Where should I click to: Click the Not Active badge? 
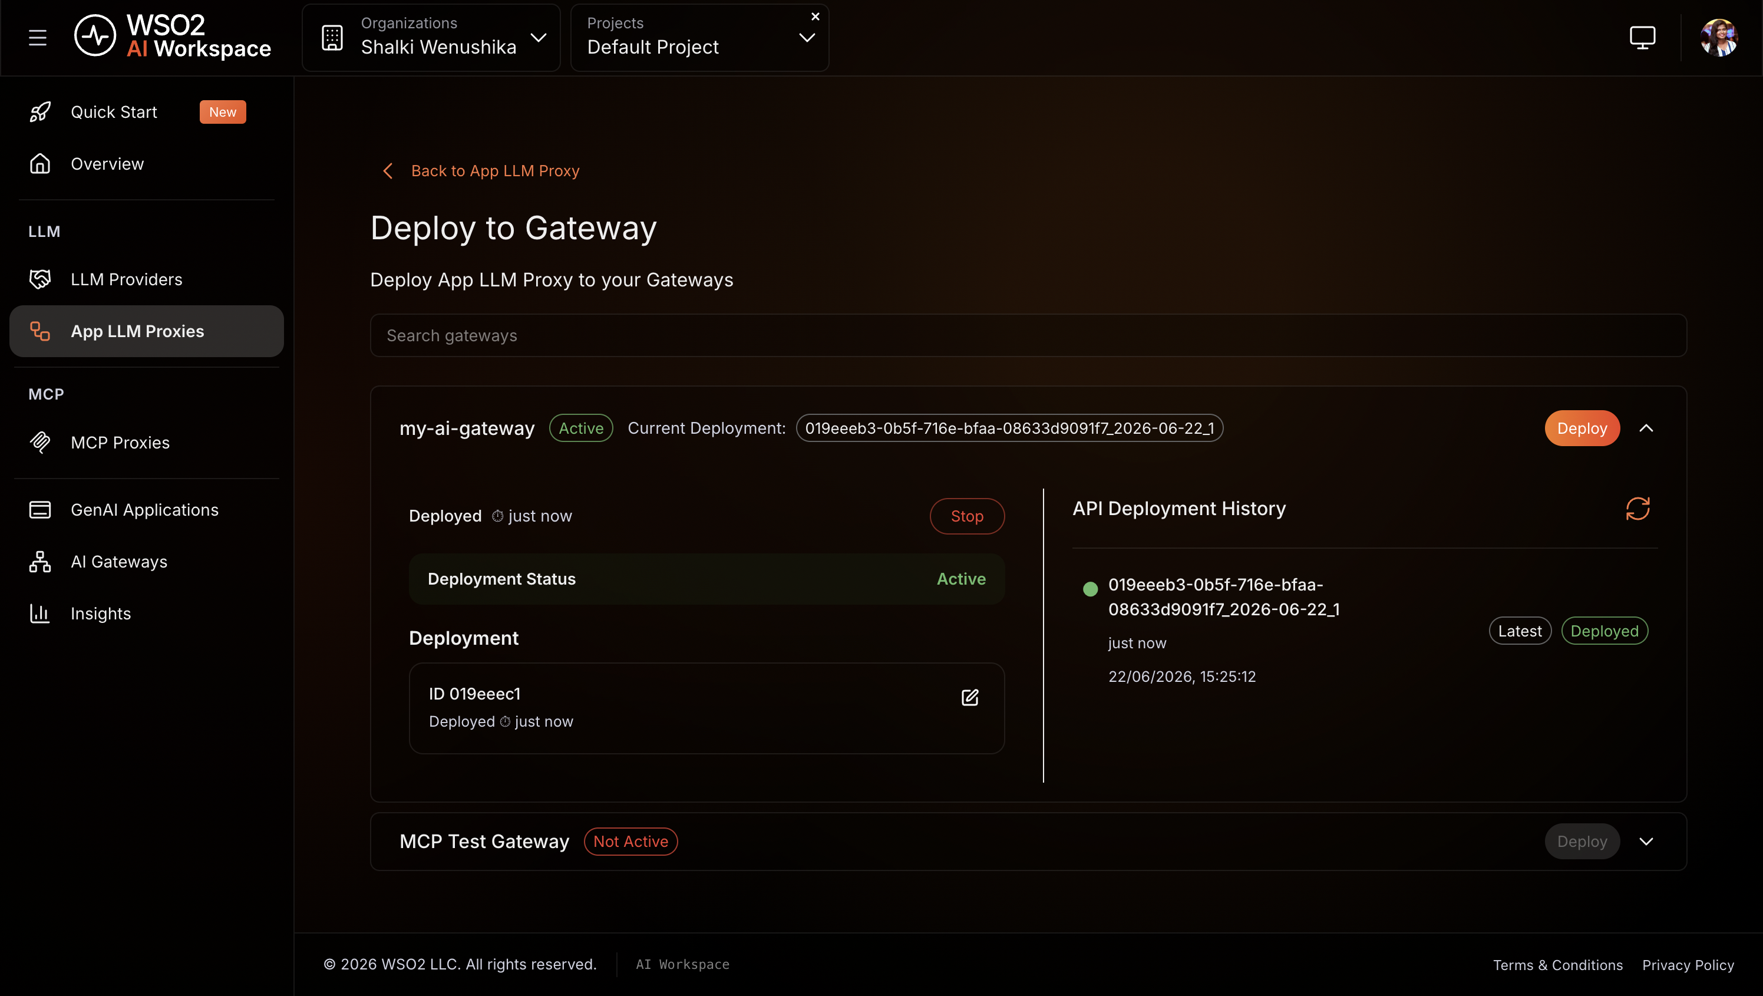pos(630,841)
